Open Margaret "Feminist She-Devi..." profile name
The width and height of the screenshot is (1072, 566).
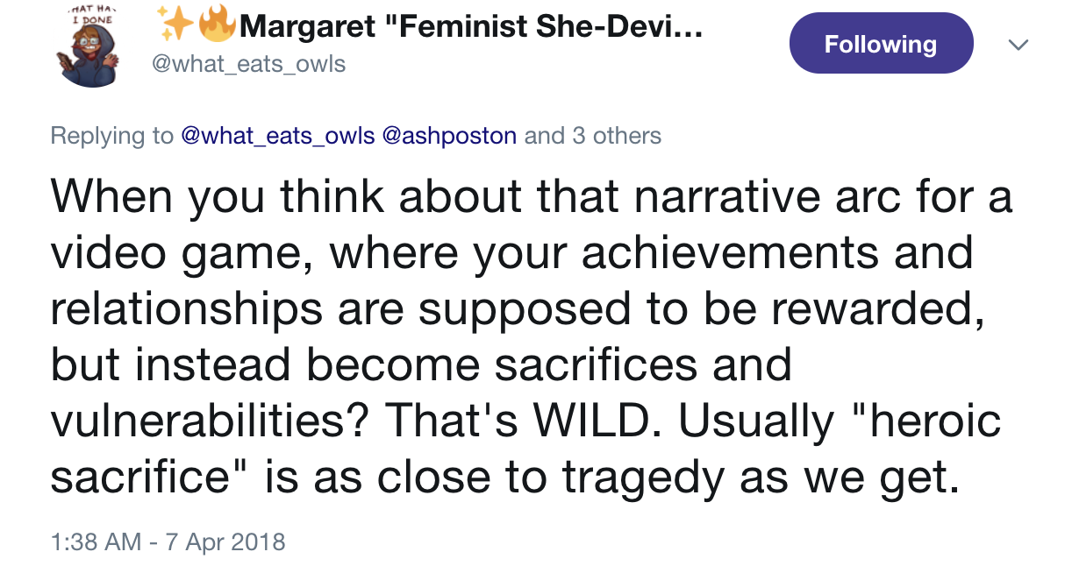[x=471, y=27]
